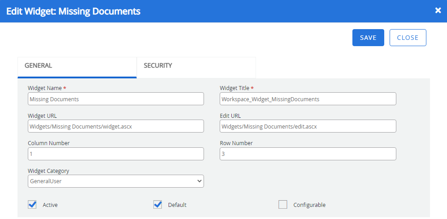This screenshot has width=447, height=219.
Task: Uncheck the Active checkbox
Action: [x=32, y=205]
